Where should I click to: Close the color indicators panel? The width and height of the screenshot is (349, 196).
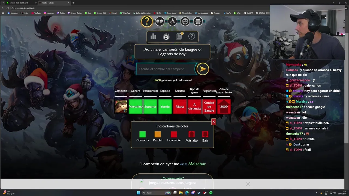tap(214, 122)
